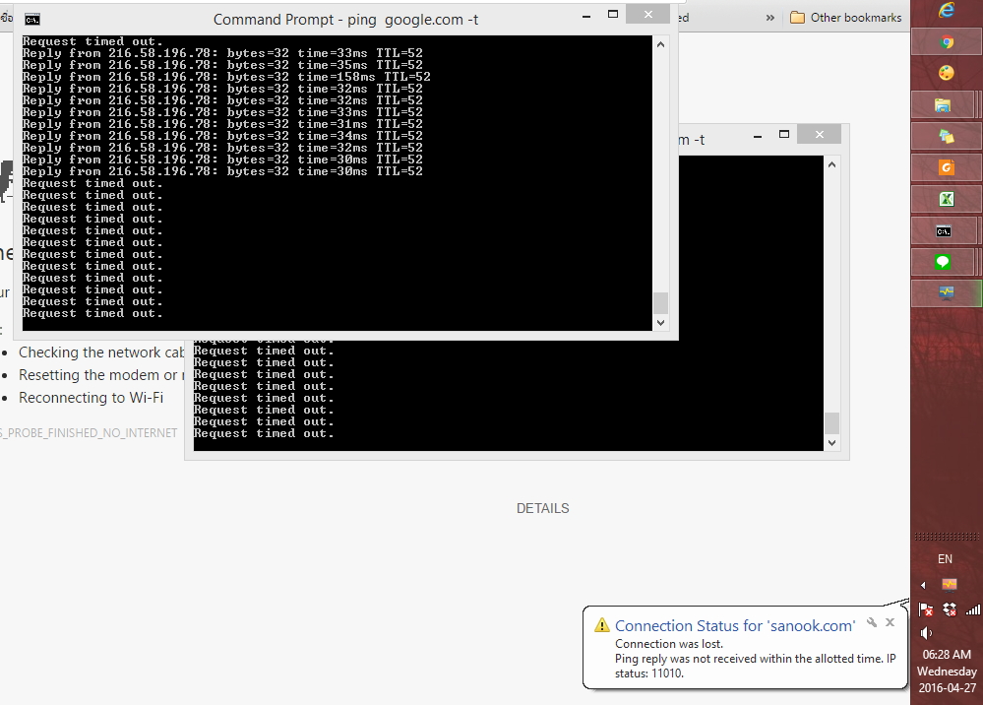Show hidden tray icons arrow
983x705 pixels.
(923, 585)
